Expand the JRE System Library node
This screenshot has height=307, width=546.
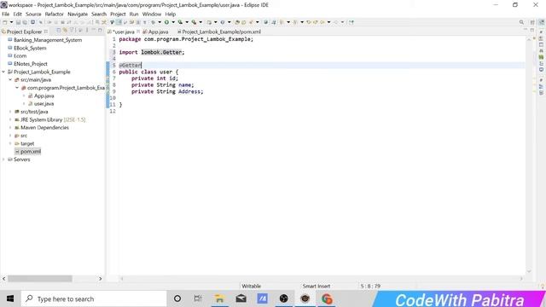click(x=10, y=119)
